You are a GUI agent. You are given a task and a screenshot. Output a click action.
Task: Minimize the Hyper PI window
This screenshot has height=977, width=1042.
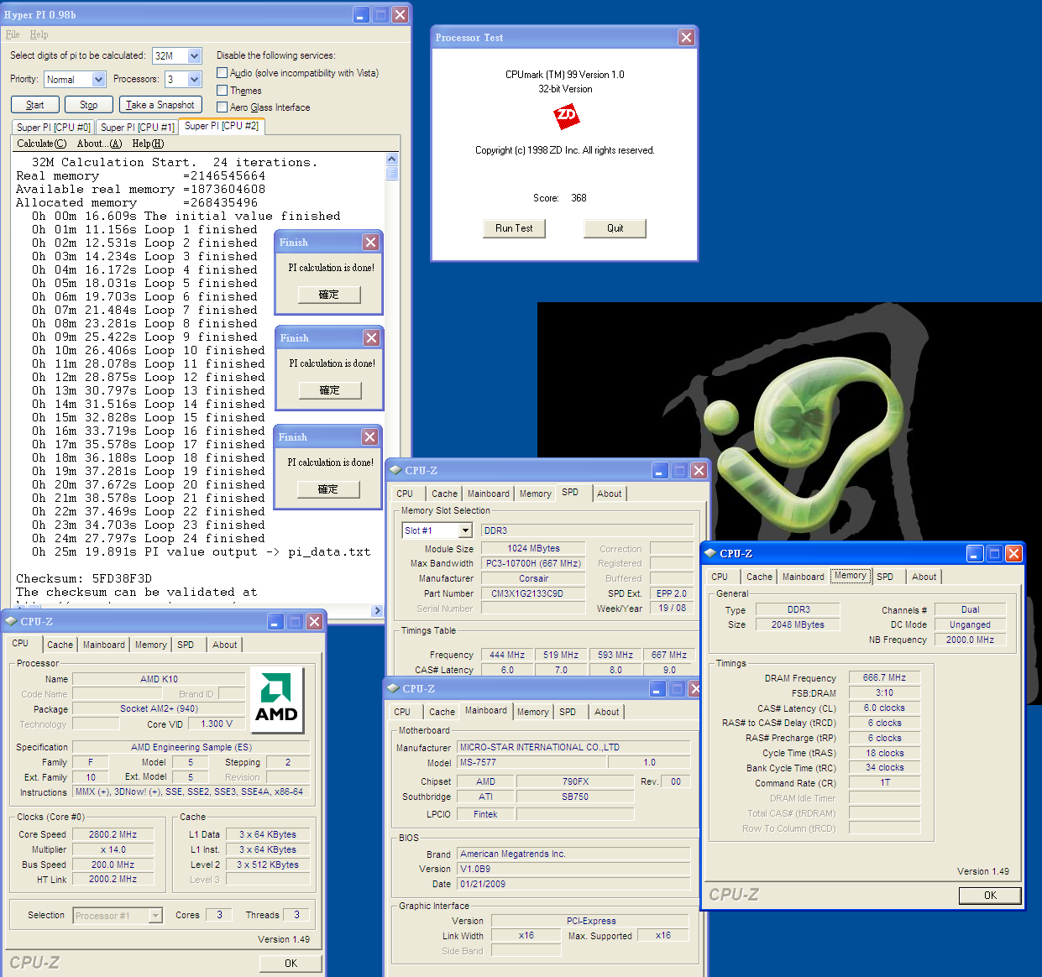361,15
